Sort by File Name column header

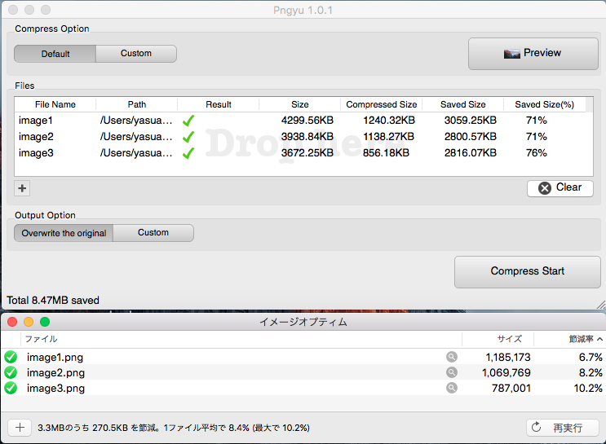[x=55, y=104]
